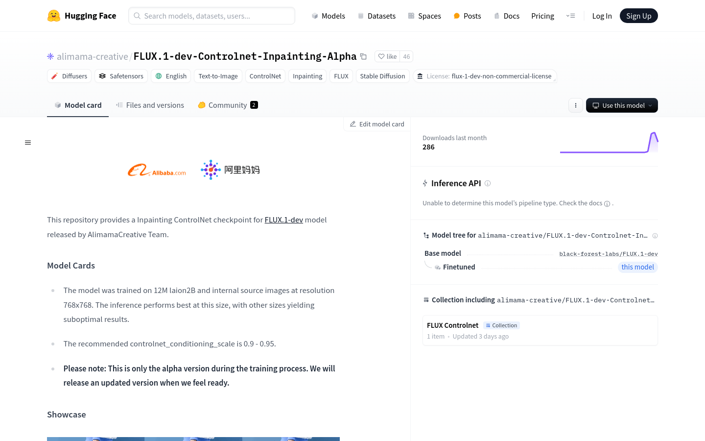Switch to the Community tab
Image resolution: width=705 pixels, height=441 pixels.
228,105
